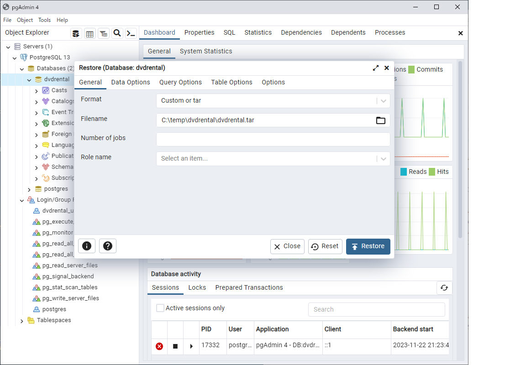Click the info icon button in dialog
Image resolution: width=526 pixels, height=365 pixels.
pos(87,246)
